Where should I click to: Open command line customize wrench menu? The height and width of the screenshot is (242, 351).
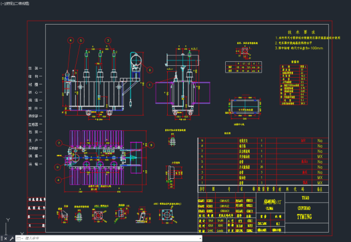11,239
